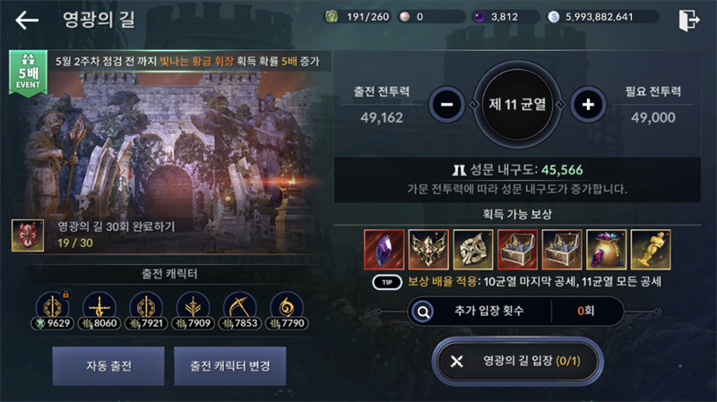Click 자동 출전 button

coord(108,366)
